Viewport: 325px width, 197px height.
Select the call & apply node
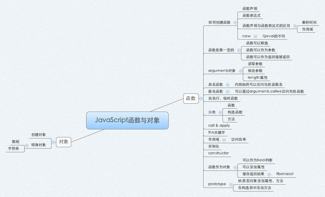click(219, 125)
